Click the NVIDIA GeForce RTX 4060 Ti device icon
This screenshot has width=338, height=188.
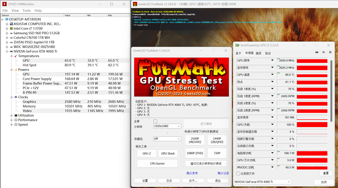coord(11,51)
